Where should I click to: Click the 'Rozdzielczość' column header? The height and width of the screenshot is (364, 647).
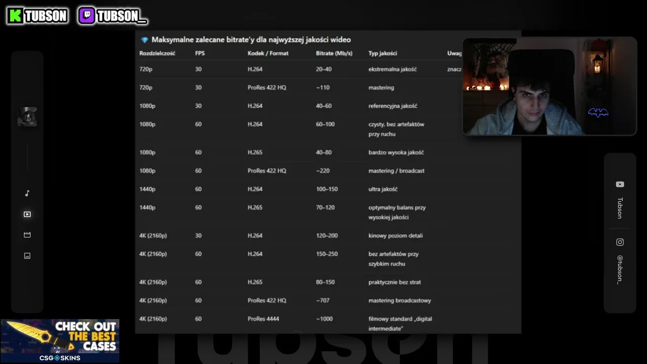157,53
